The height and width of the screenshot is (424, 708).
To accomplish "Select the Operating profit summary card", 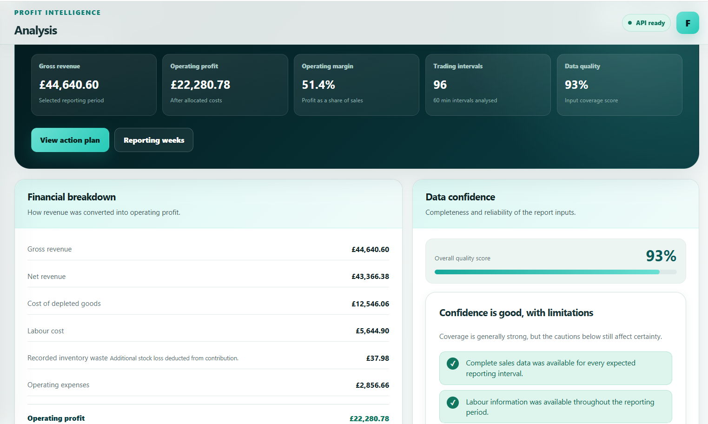I will pos(225,85).
